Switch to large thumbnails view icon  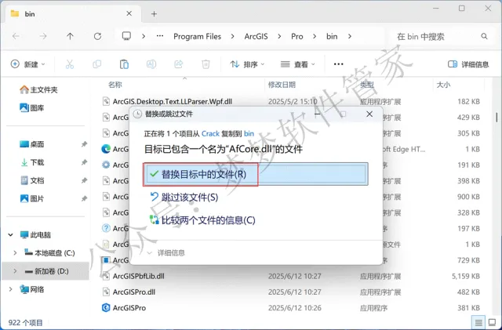(x=492, y=323)
